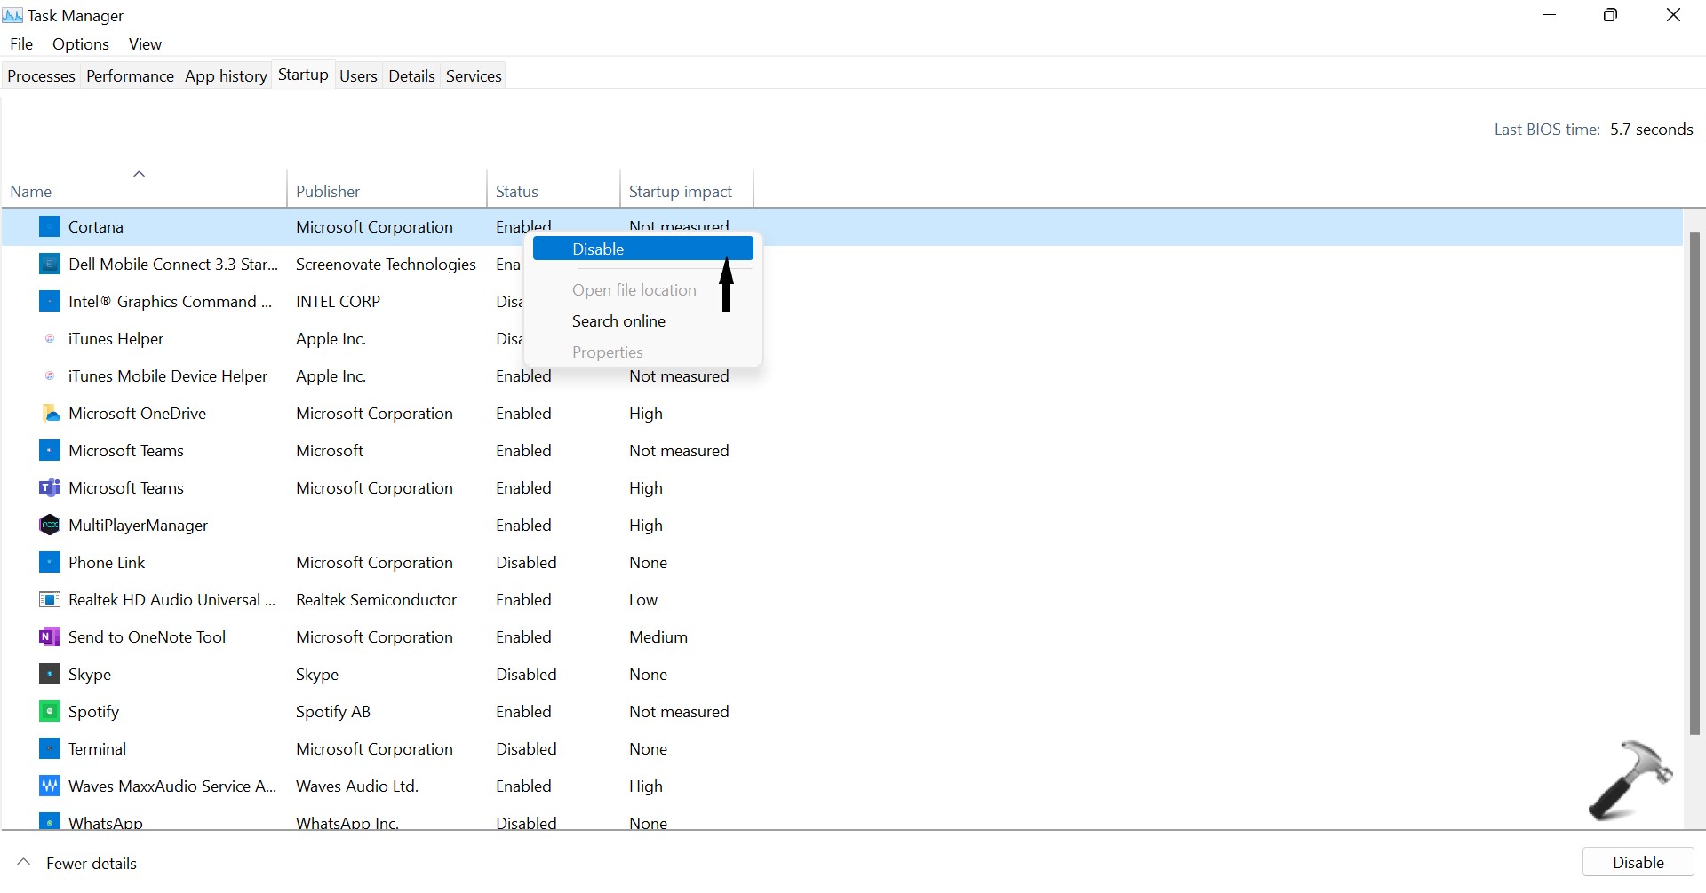Click the Skype app icon

[50, 675]
